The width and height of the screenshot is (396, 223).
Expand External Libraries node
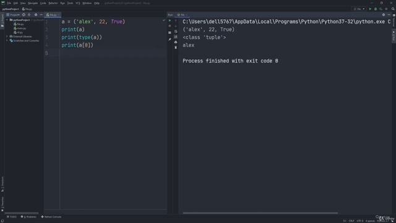point(7,37)
